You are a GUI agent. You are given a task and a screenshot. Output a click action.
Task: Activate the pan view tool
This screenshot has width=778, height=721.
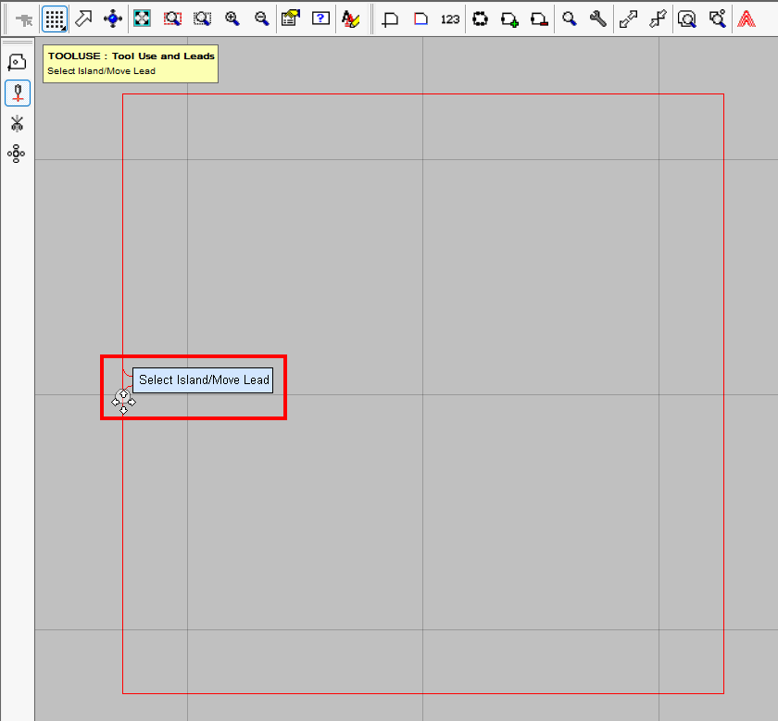[x=113, y=19]
